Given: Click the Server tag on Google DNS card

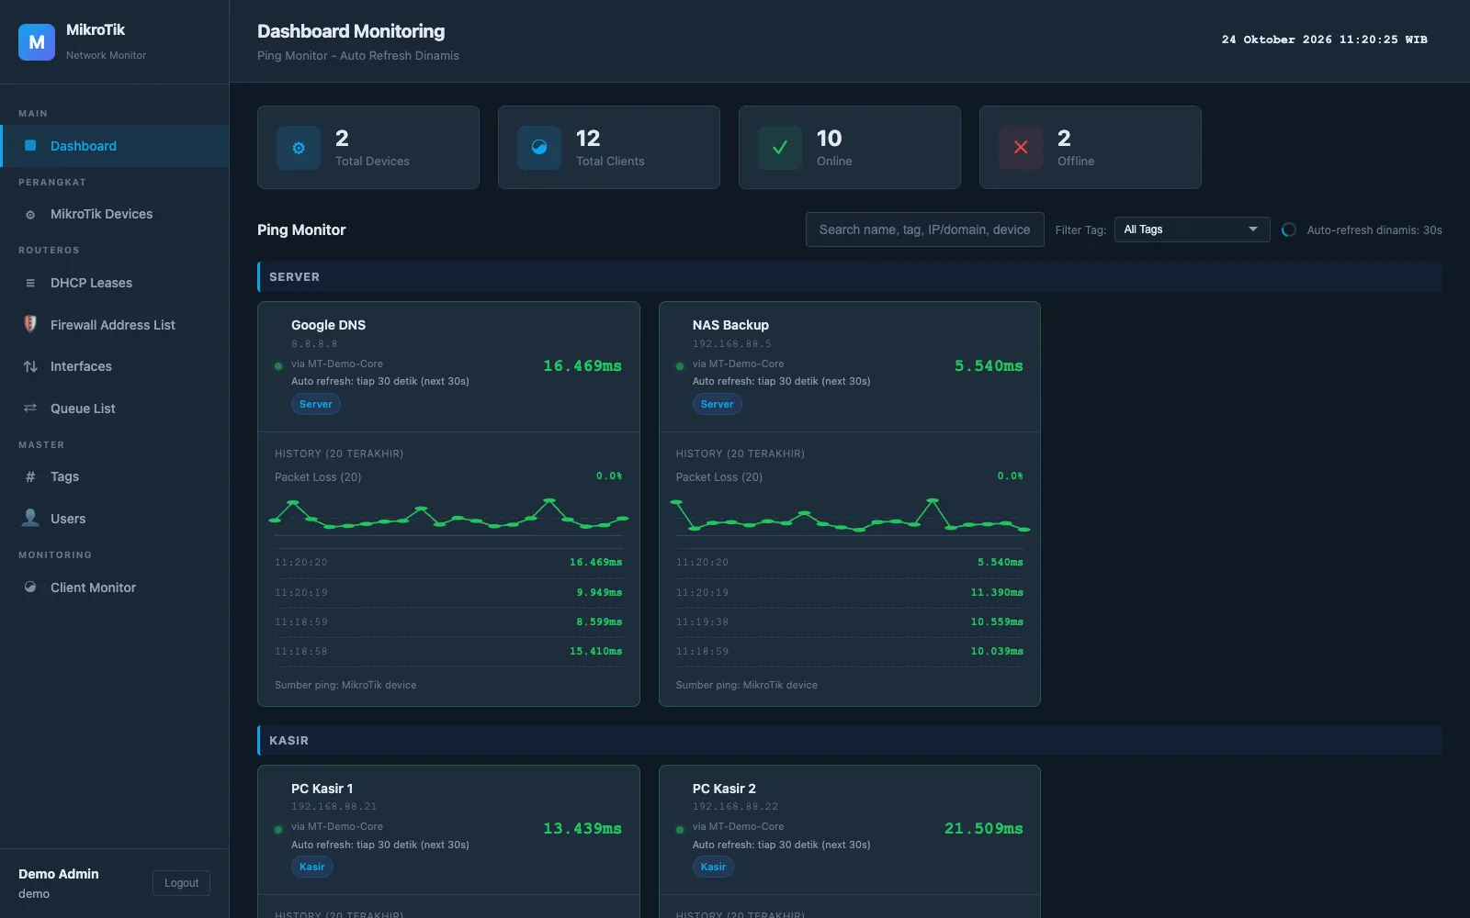Looking at the screenshot, I should (x=316, y=404).
